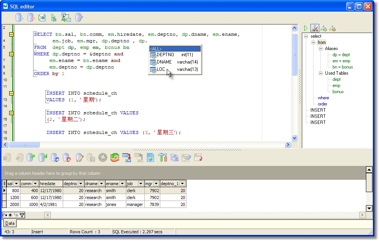Click the blue-arrow database execute icon
379x241 pixels.
pos(19,18)
